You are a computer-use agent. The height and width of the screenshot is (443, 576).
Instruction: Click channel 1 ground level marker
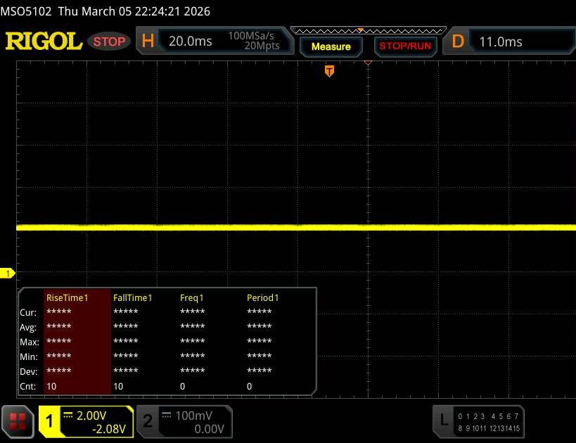[x=9, y=273]
